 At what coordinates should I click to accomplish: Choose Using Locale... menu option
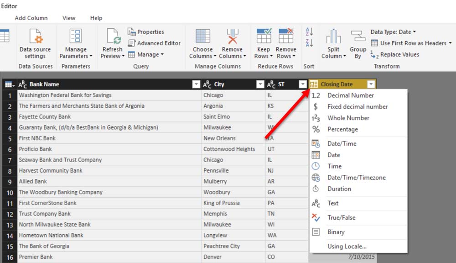347,247
